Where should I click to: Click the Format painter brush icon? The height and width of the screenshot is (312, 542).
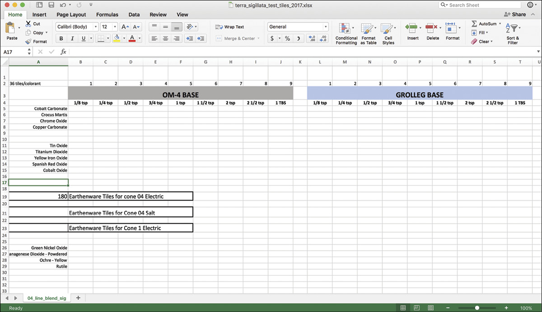(28, 42)
